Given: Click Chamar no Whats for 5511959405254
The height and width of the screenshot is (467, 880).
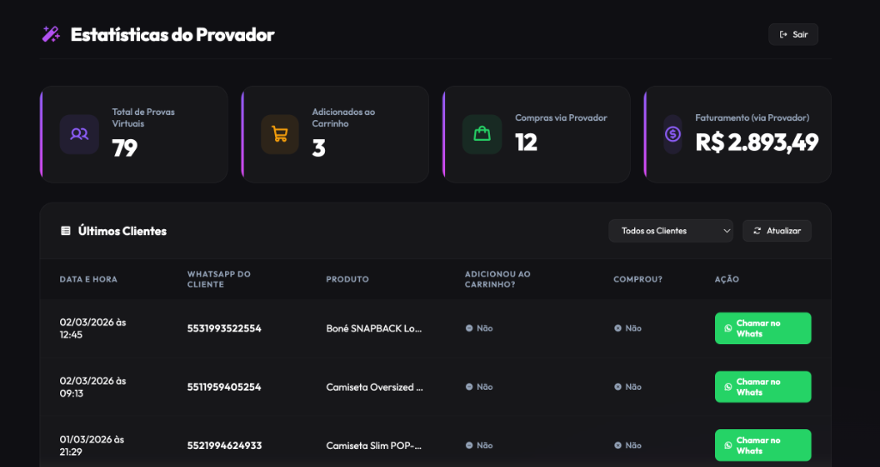Looking at the screenshot, I should point(762,386).
